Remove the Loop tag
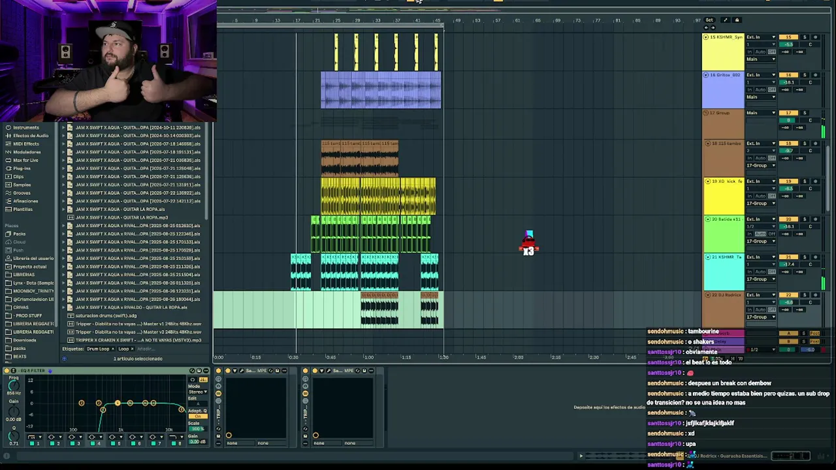Image resolution: width=836 pixels, height=470 pixels. coord(133,349)
